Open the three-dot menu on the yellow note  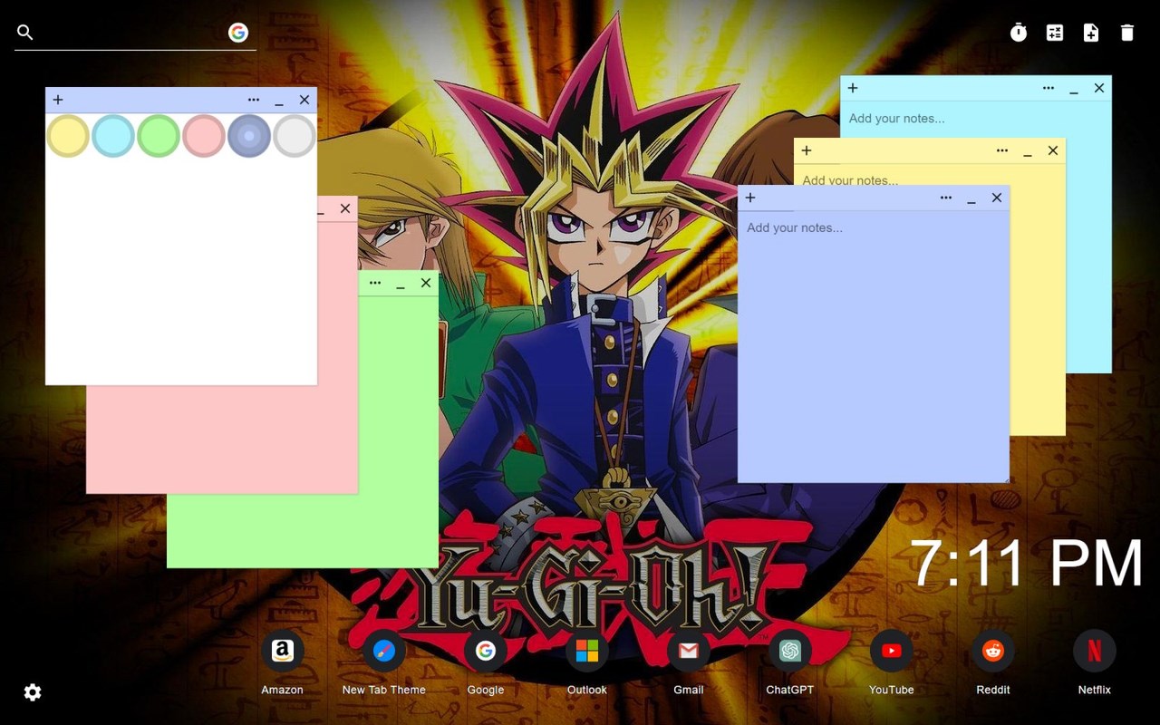[1002, 150]
